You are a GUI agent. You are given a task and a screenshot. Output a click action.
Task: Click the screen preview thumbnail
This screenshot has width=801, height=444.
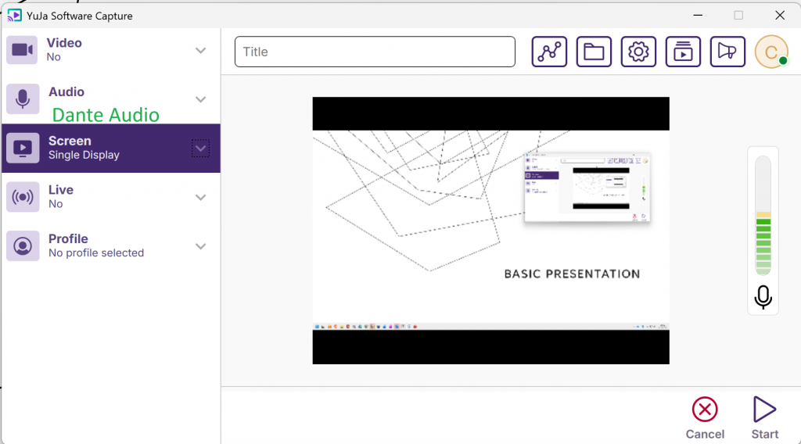pos(490,231)
